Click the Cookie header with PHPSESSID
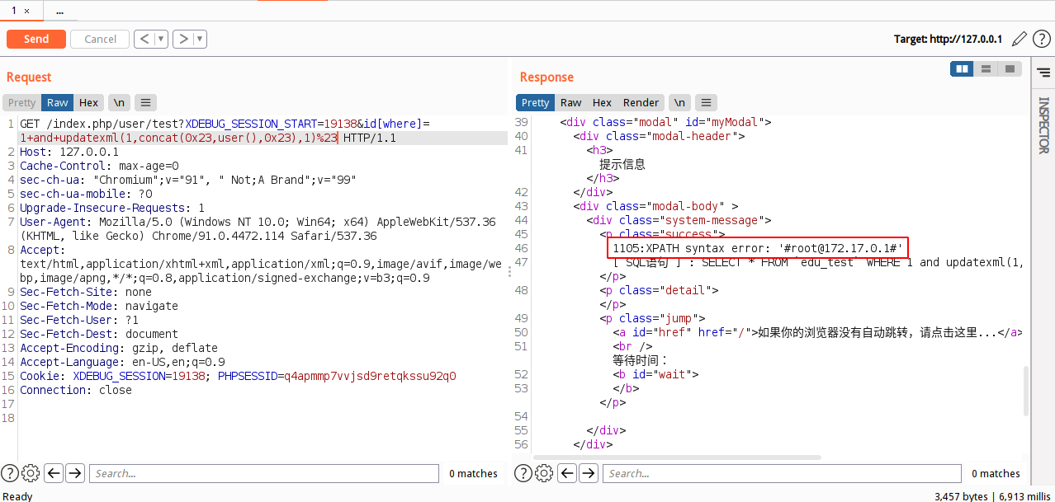 click(x=238, y=376)
